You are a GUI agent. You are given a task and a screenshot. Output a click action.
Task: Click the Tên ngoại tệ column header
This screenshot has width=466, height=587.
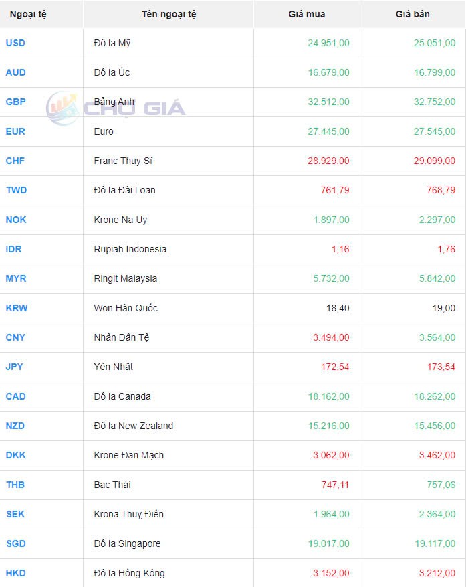pos(168,14)
